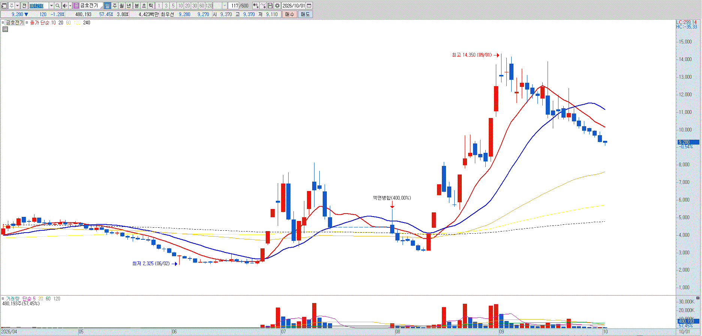Click the date field 2026/10/01

click(294, 6)
